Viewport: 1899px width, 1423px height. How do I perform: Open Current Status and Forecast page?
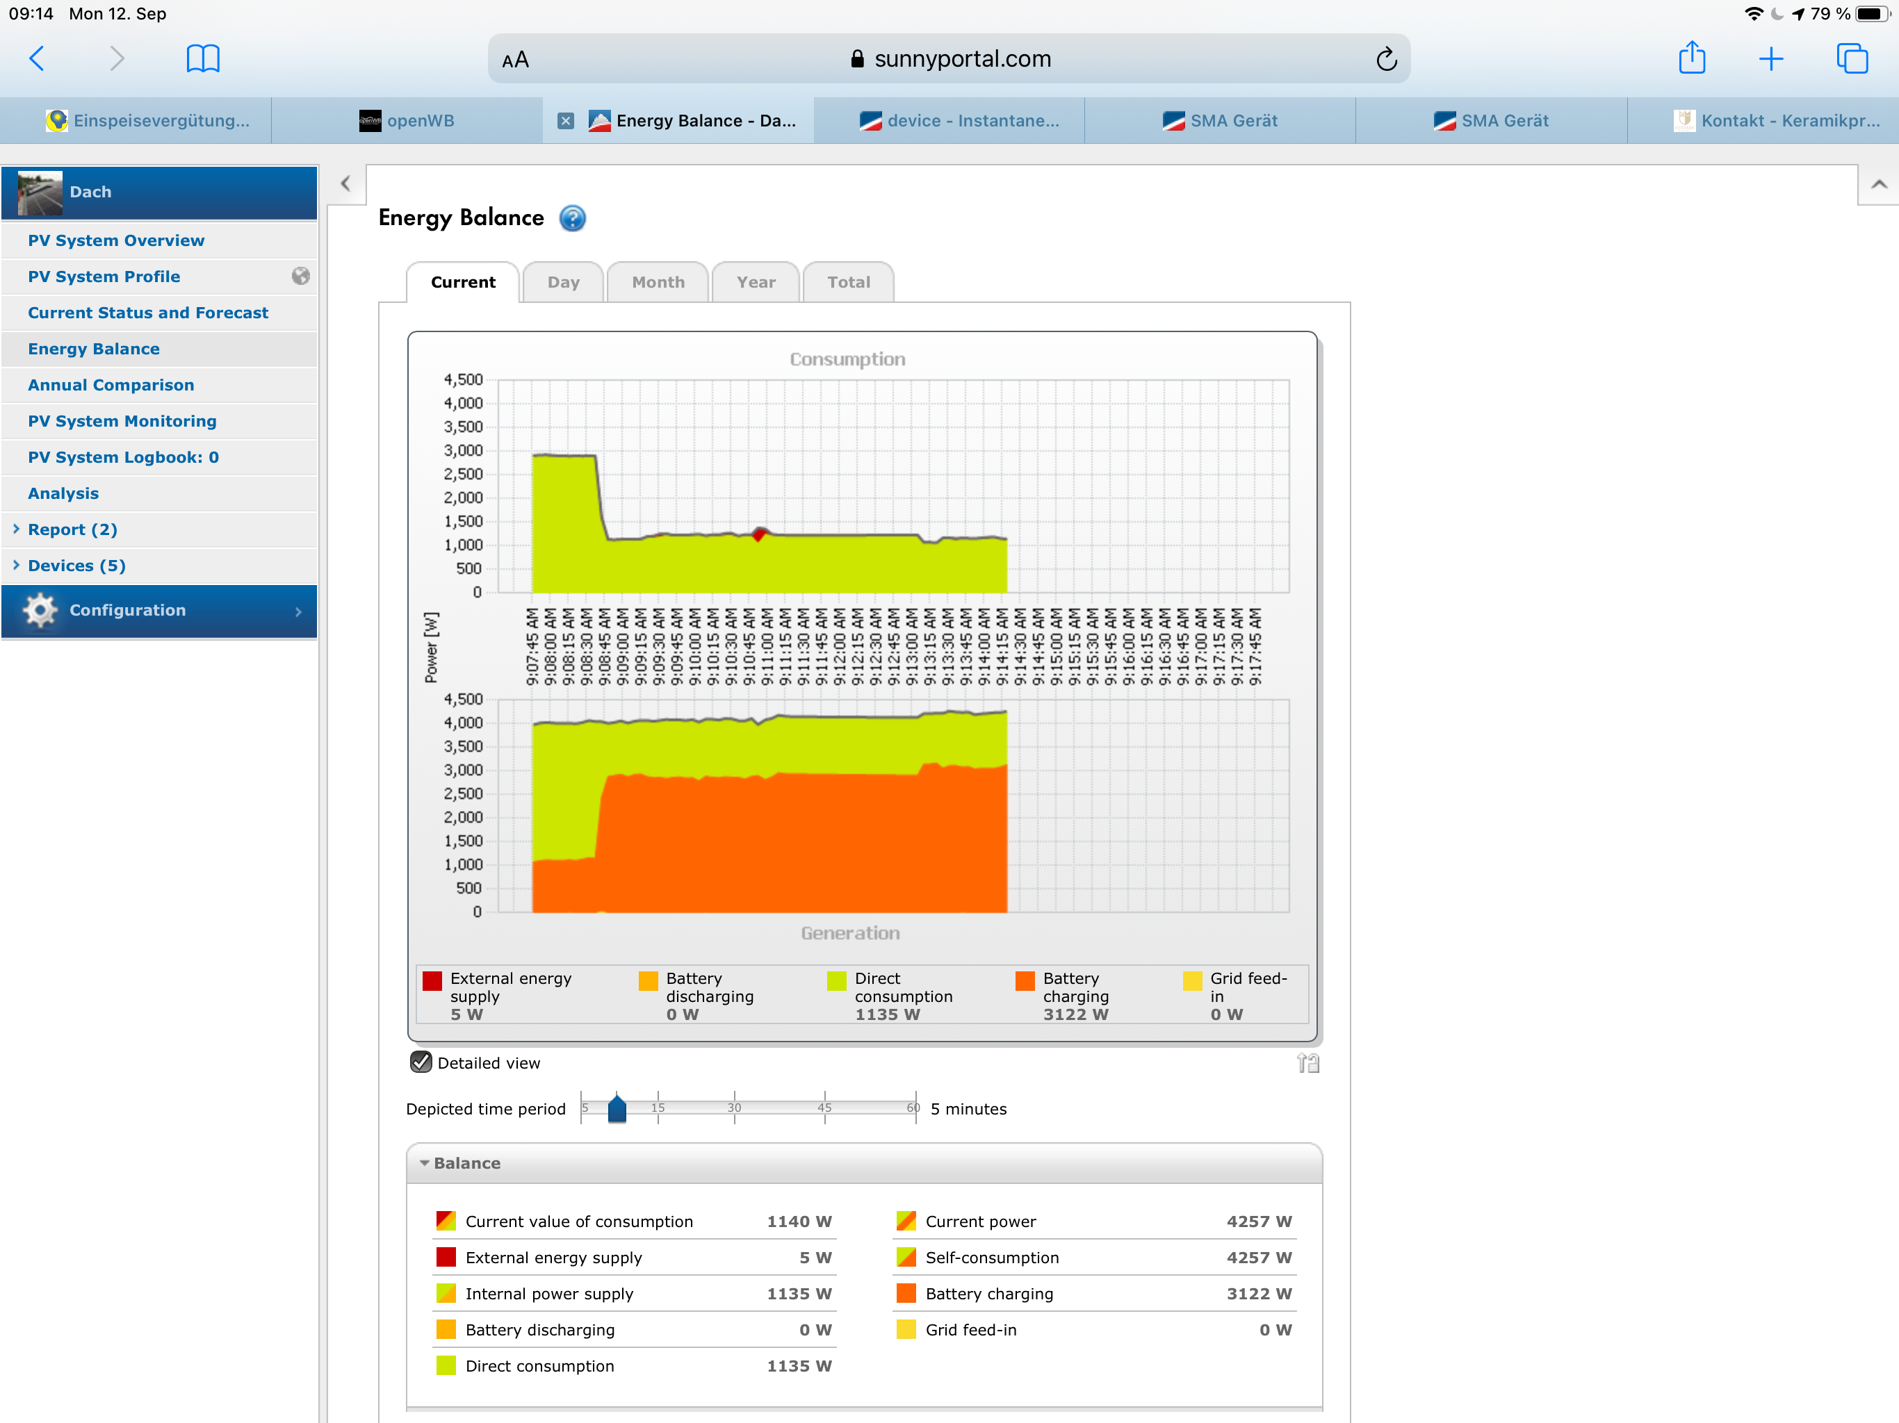tap(147, 313)
